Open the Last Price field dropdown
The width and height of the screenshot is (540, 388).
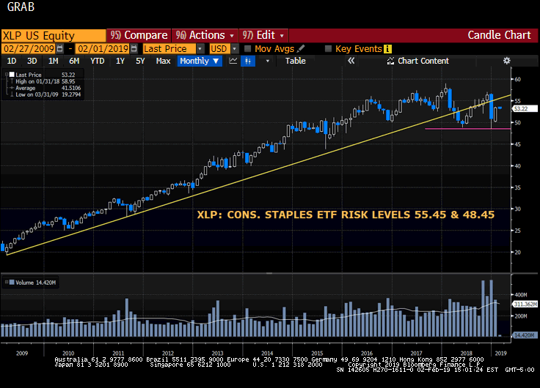(x=200, y=49)
